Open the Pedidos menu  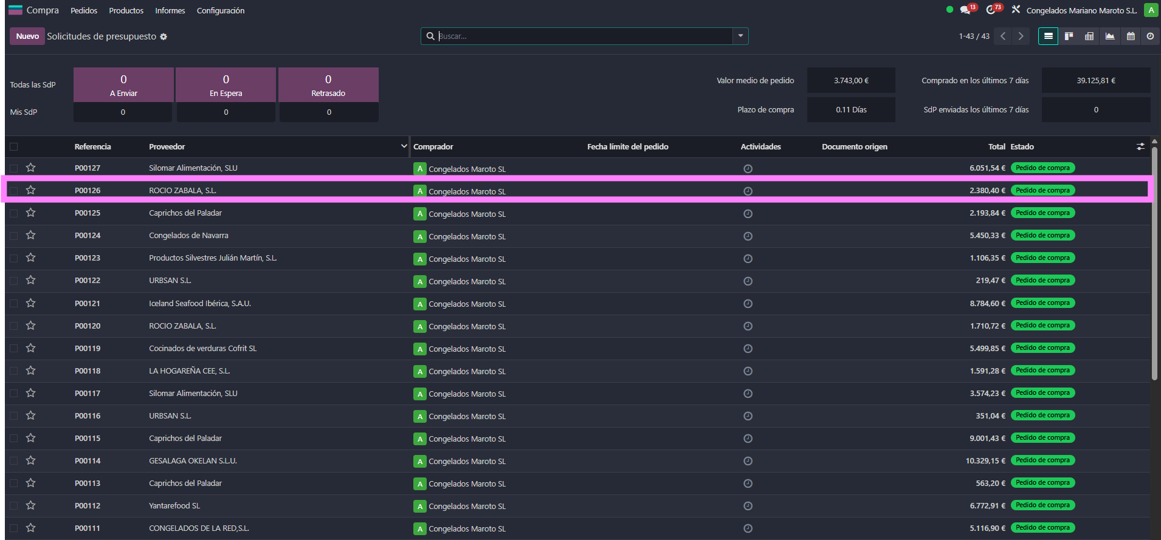click(84, 10)
